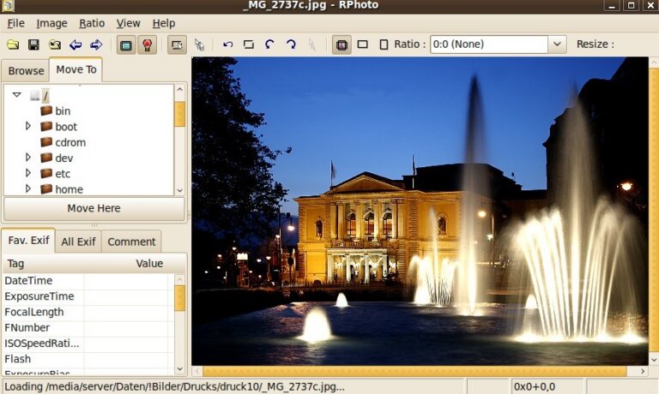Toggle the red light bulb icon

[x=147, y=45]
